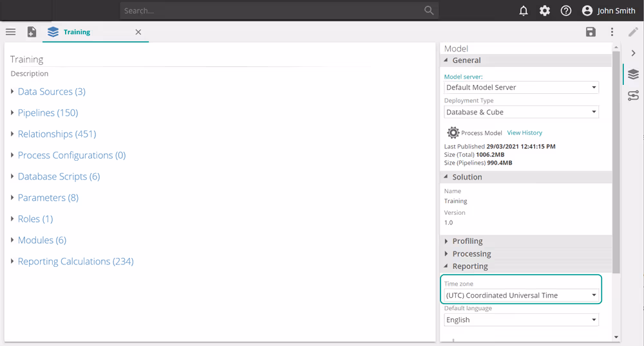Image resolution: width=644 pixels, height=346 pixels.
Task: Open the View History link
Action: (524, 133)
